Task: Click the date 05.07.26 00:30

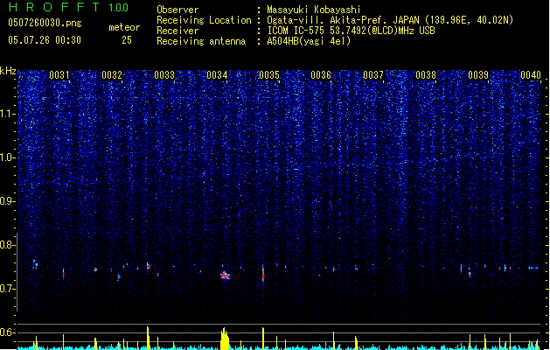Action: coord(45,40)
